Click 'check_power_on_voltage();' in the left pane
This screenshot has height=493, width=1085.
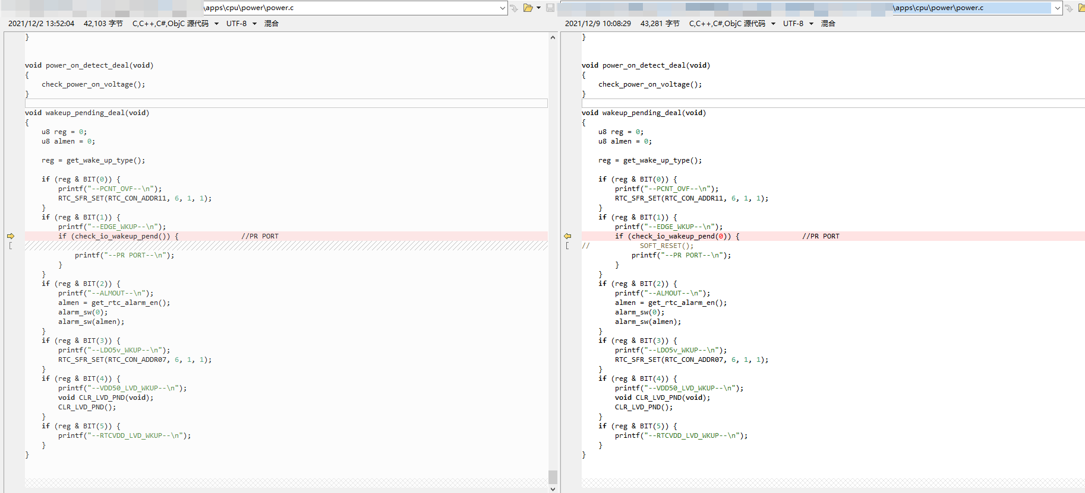(x=93, y=84)
